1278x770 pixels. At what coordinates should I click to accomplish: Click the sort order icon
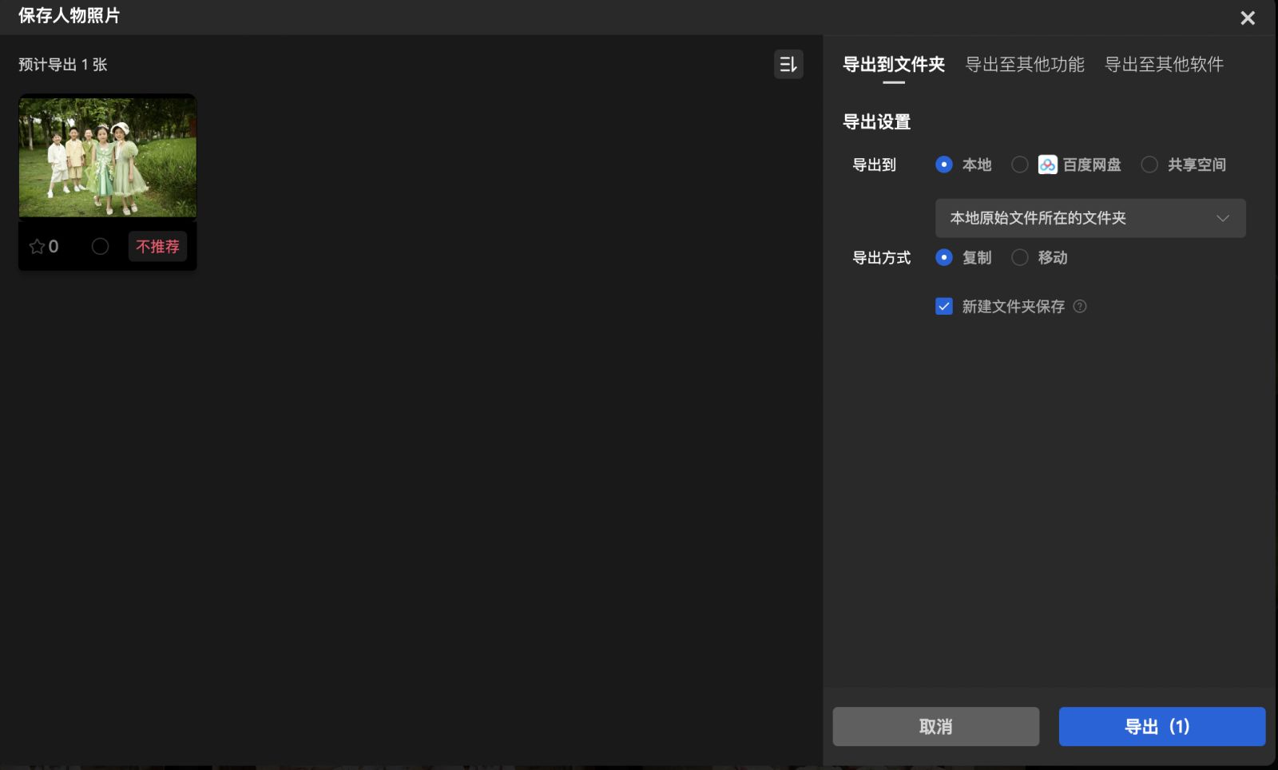pyautogui.click(x=788, y=65)
